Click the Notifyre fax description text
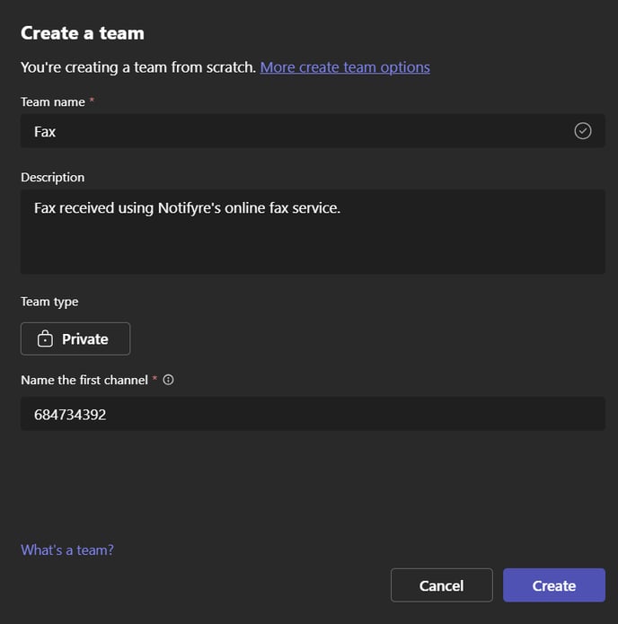 coord(187,208)
